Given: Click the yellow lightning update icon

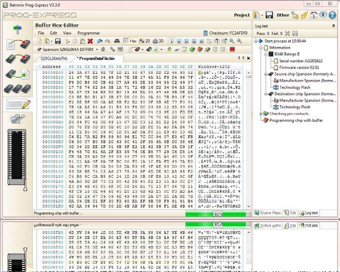Looking at the screenshot, I should [x=305, y=15].
